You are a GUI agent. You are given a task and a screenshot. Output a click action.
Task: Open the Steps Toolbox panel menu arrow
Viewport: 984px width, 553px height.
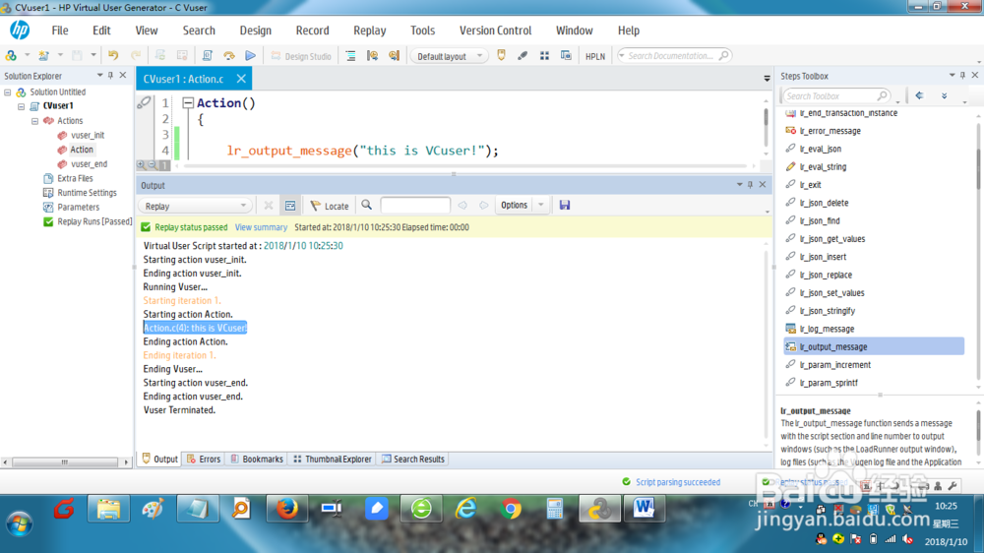point(952,76)
